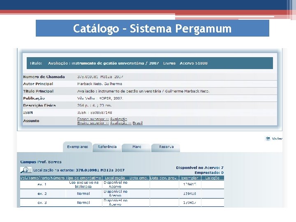Click exemplar number 139417
The height and width of the screenshot is (222, 296).
coord(190,203)
